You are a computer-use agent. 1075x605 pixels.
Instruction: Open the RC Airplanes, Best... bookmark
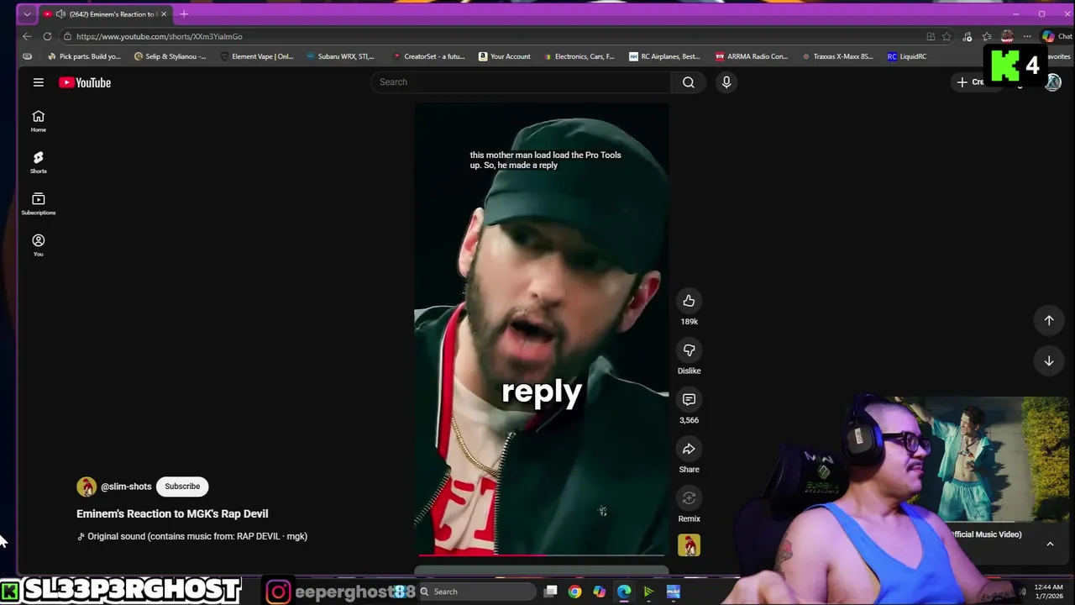tap(664, 56)
